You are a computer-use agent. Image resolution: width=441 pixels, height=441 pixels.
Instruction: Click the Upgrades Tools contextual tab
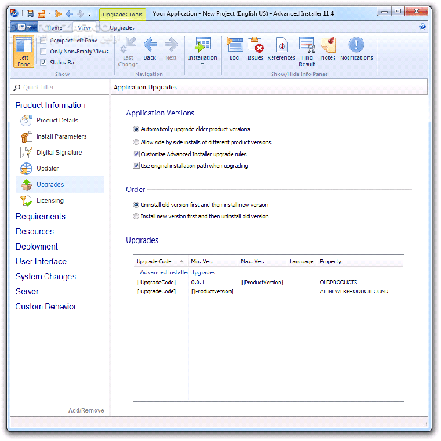[122, 14]
